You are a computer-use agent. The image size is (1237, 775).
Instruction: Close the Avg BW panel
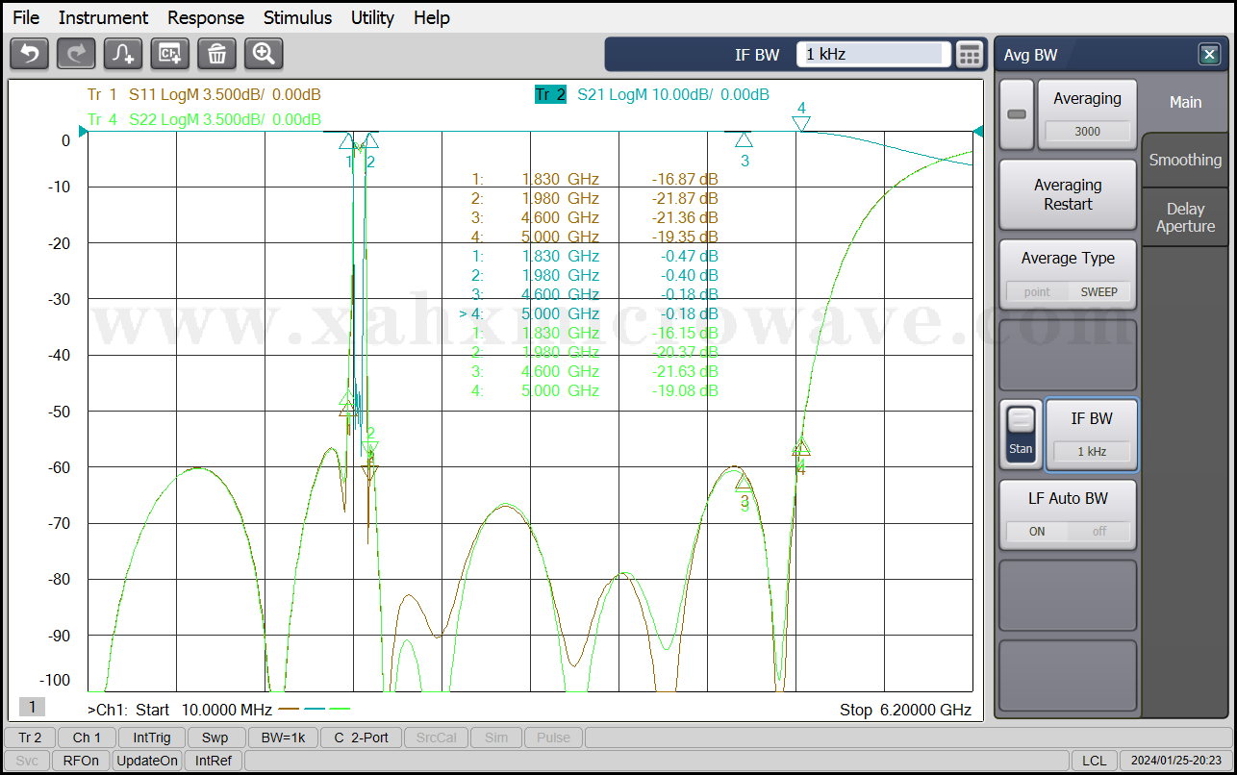1210,55
